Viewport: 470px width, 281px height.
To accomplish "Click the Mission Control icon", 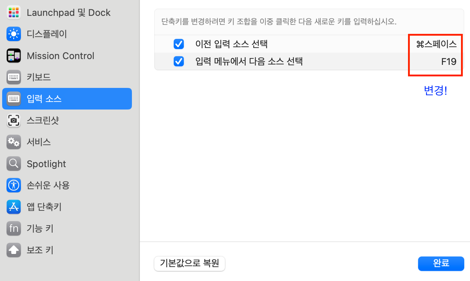I will pyautogui.click(x=14, y=56).
